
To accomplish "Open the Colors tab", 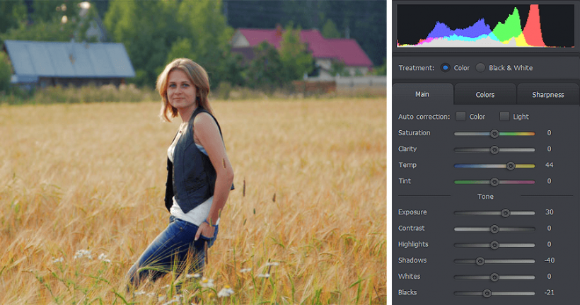I will [x=485, y=95].
